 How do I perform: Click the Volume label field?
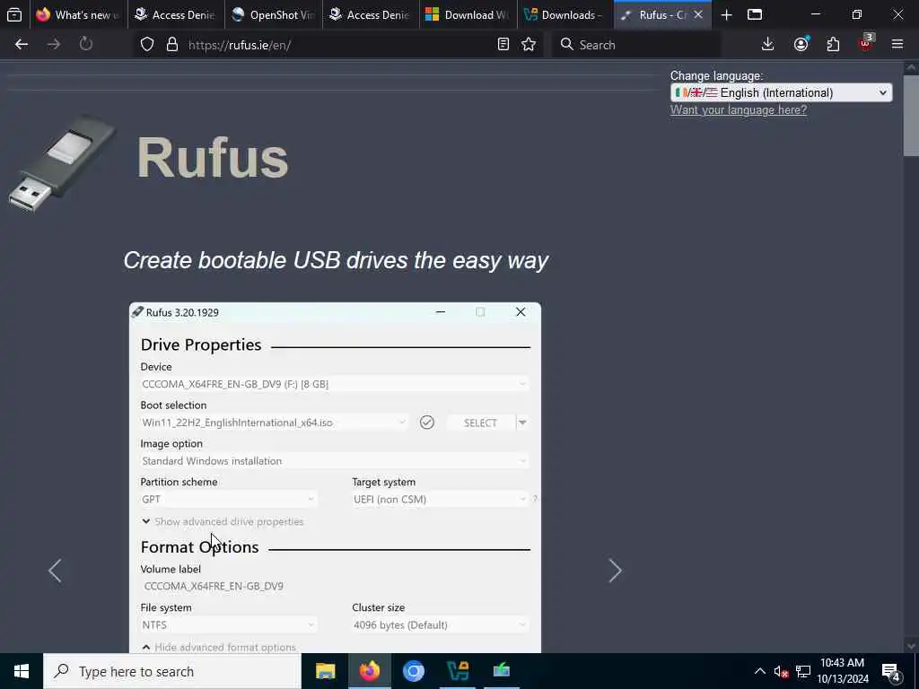(334, 587)
